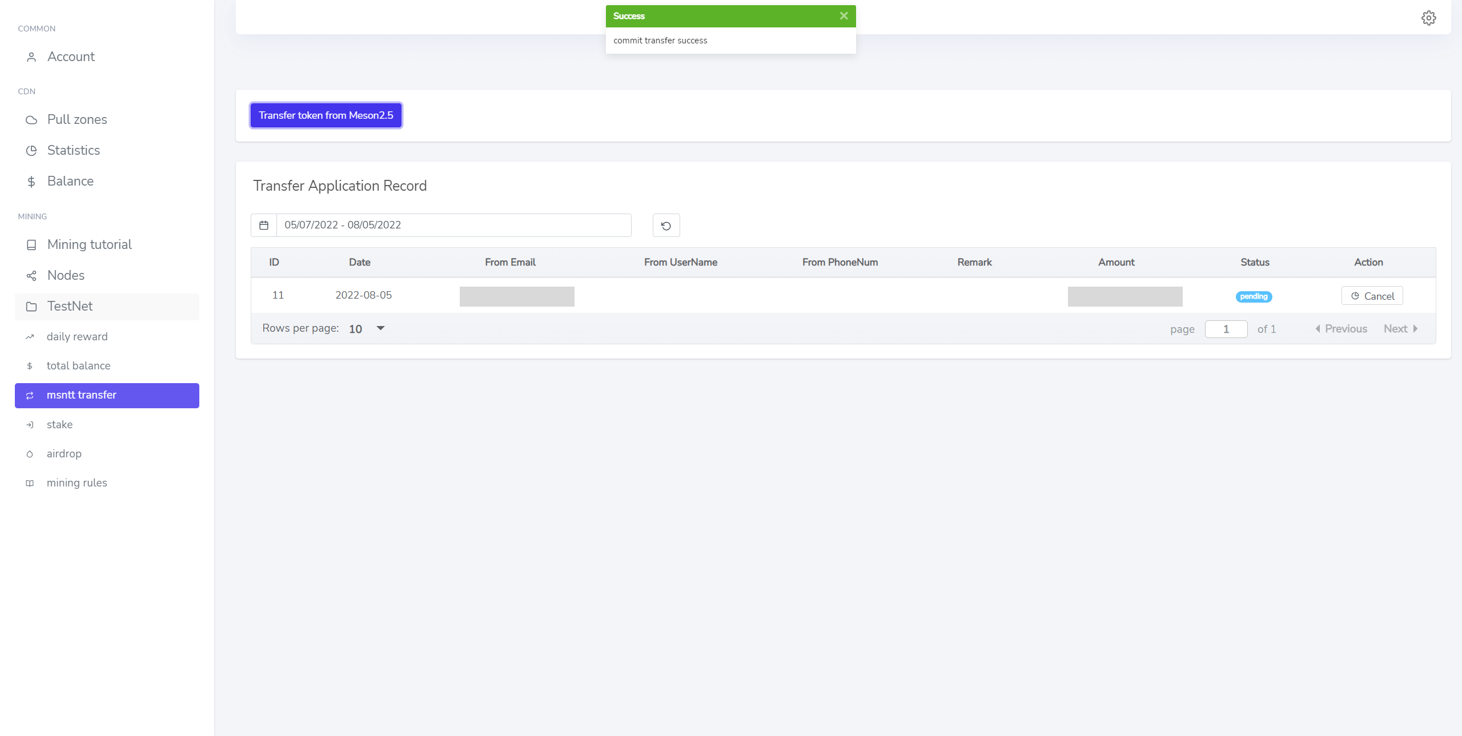Click the Status column header
The width and height of the screenshot is (1462, 736).
coord(1255,263)
